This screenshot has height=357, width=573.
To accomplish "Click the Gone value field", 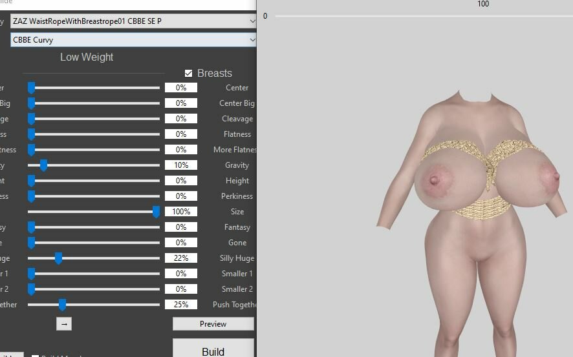I will tap(181, 243).
